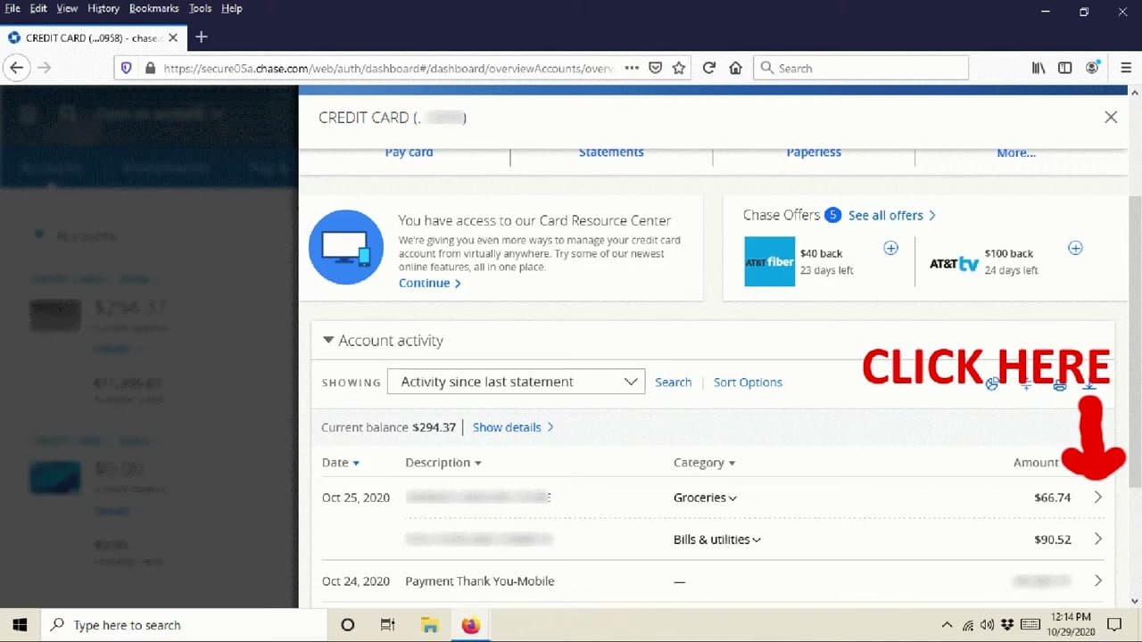The width and height of the screenshot is (1142, 642).
Task: Click the Dropbox icon in system tray
Action: [x=1007, y=625]
